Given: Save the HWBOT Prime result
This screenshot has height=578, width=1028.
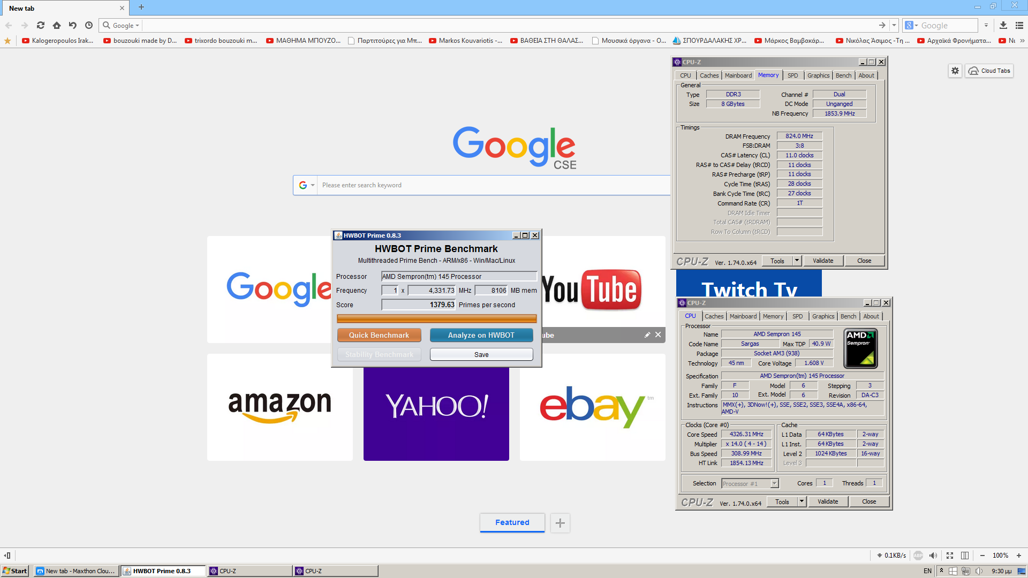Looking at the screenshot, I should [x=481, y=354].
